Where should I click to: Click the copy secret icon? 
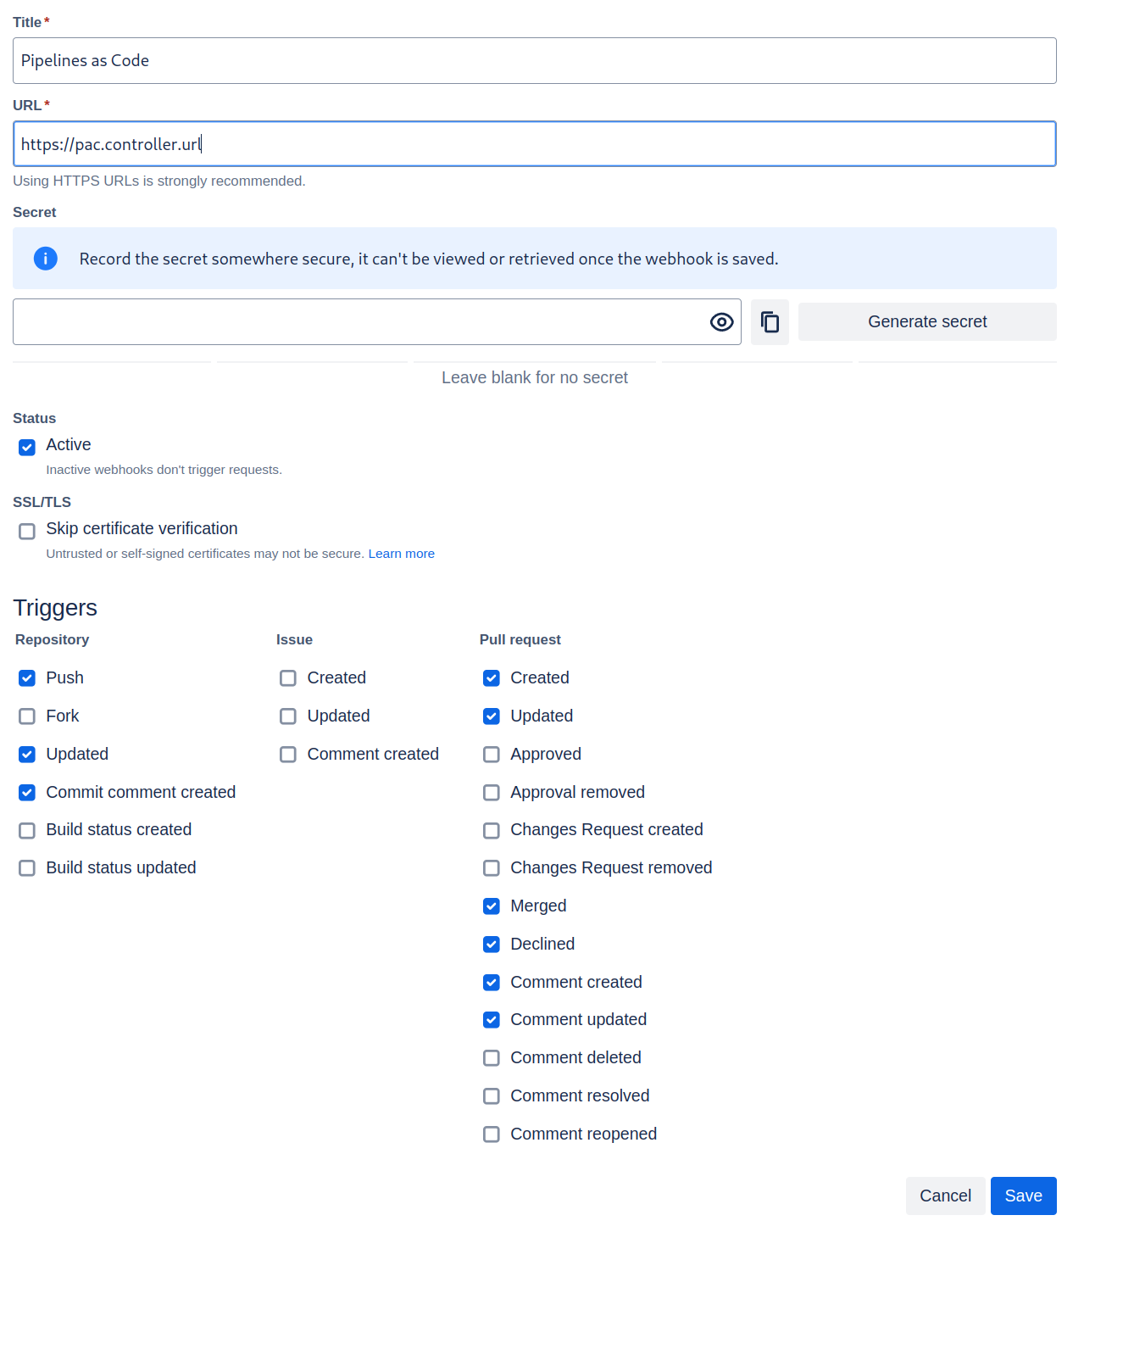click(x=770, y=322)
